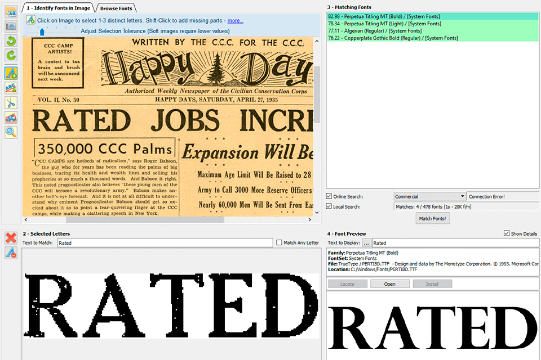Click the remove letter icon with minus
The height and width of the screenshot is (360, 541).
tap(11, 253)
